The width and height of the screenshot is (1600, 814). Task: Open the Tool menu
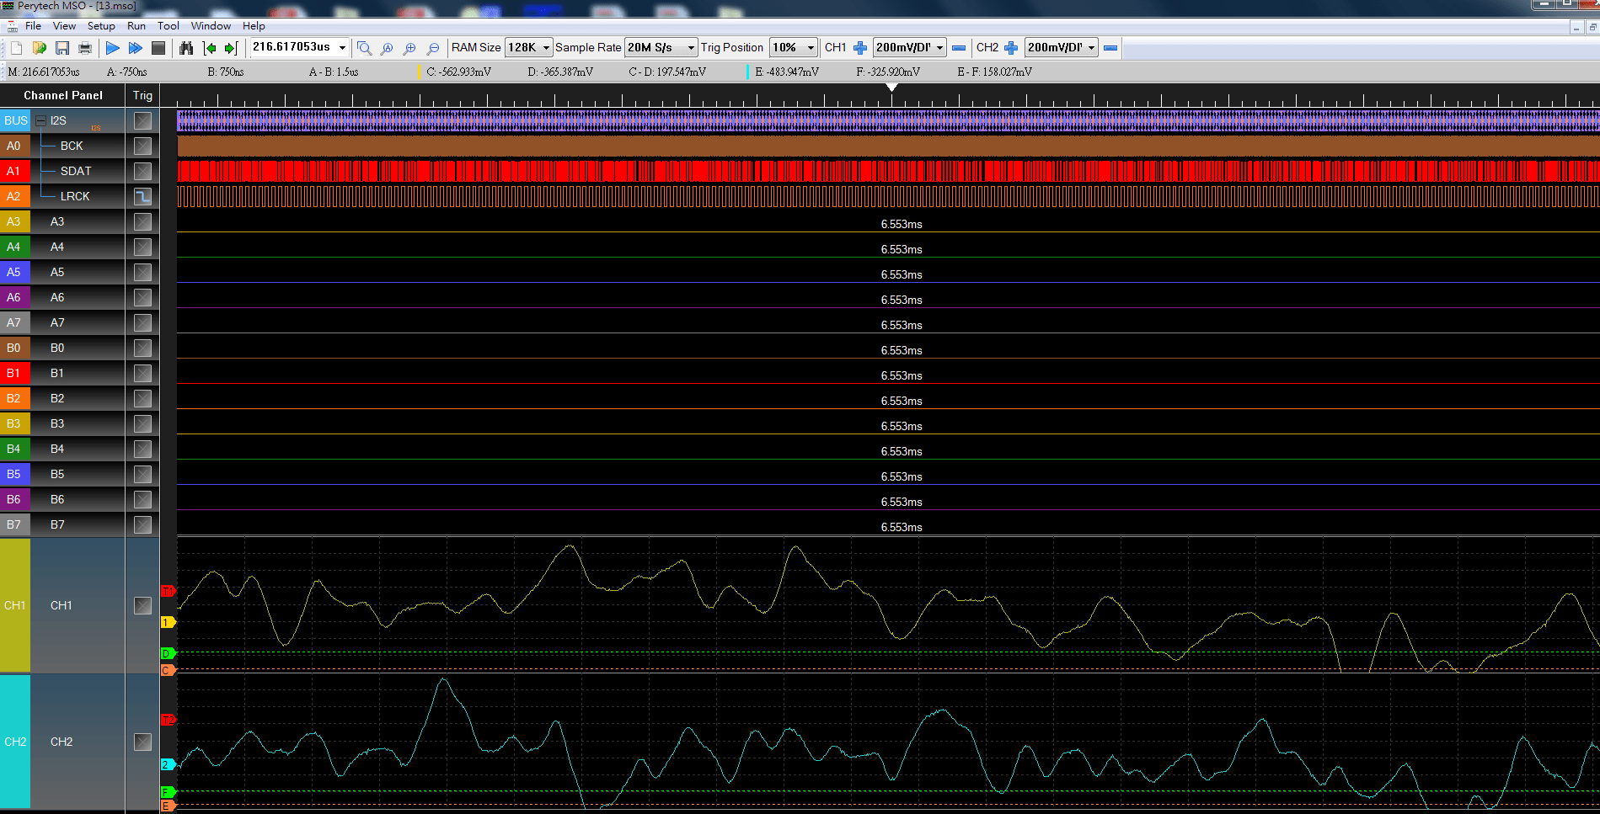[168, 25]
